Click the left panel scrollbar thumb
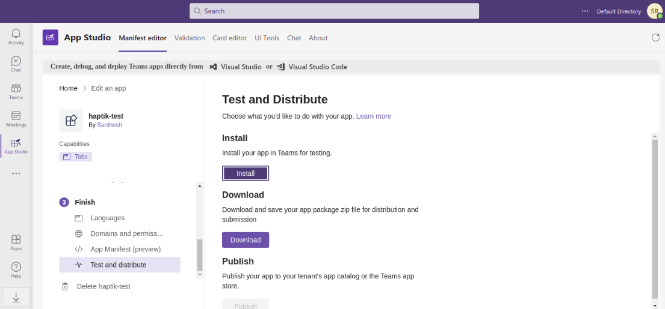This screenshot has width=665, height=309. pos(200,256)
